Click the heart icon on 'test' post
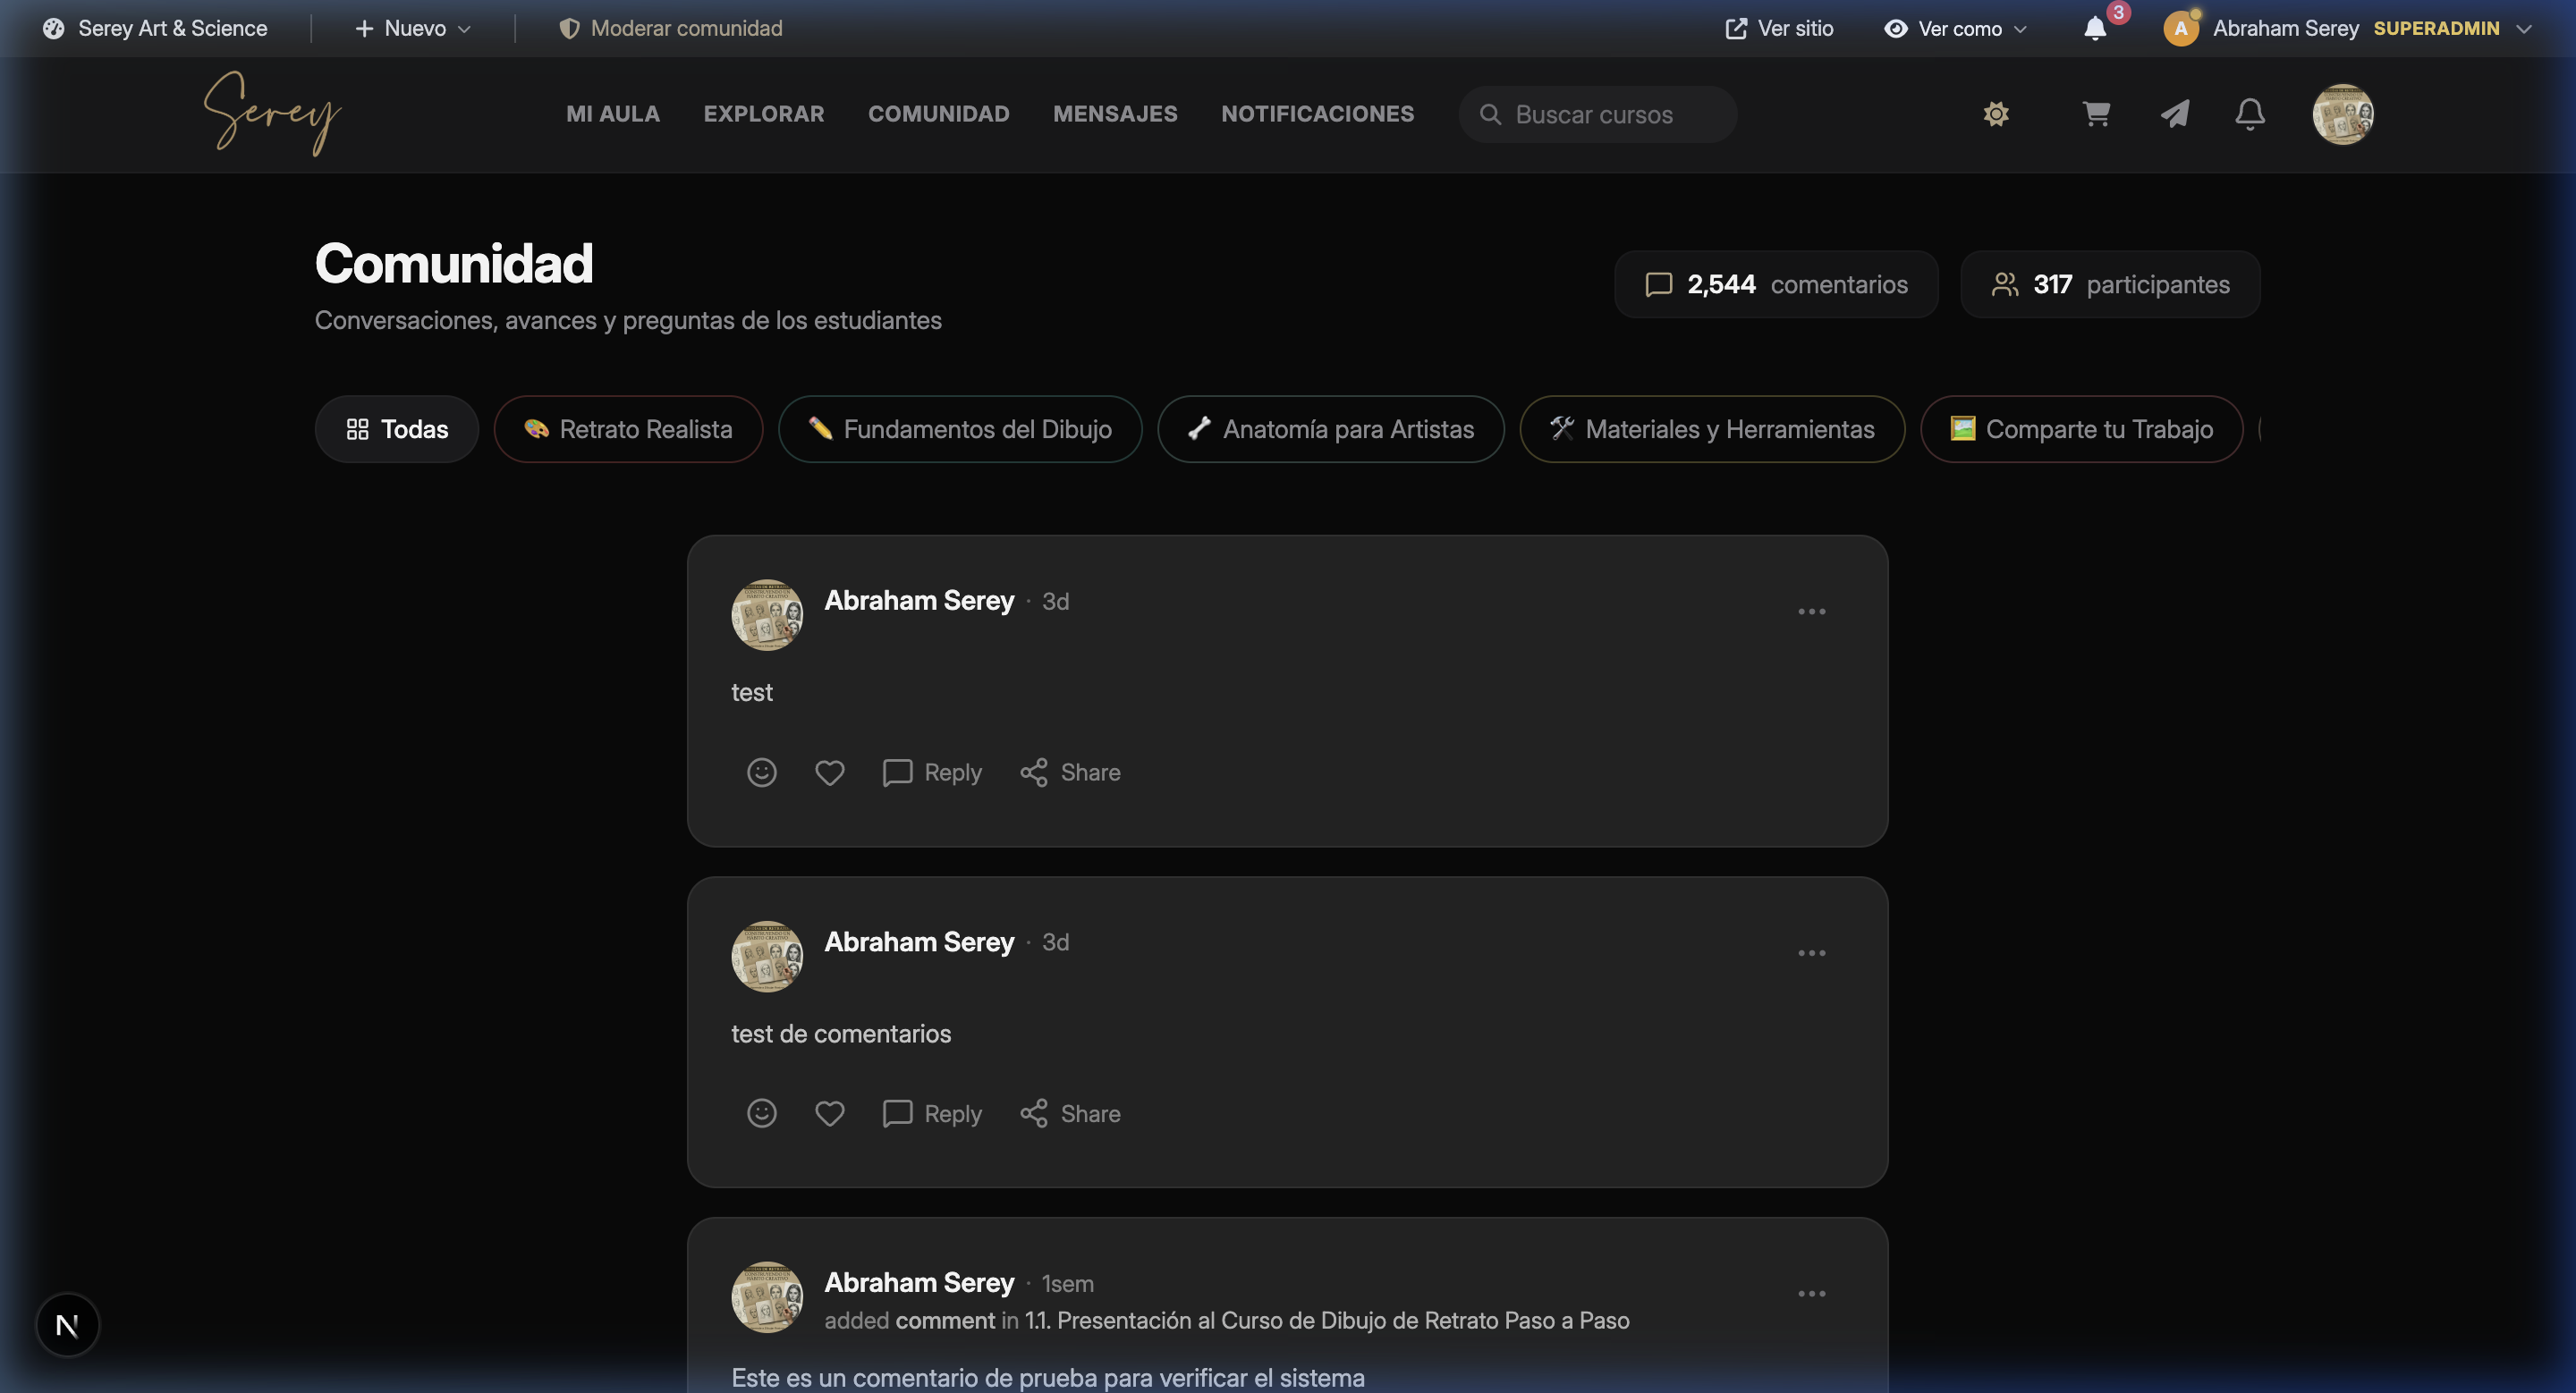 829,772
